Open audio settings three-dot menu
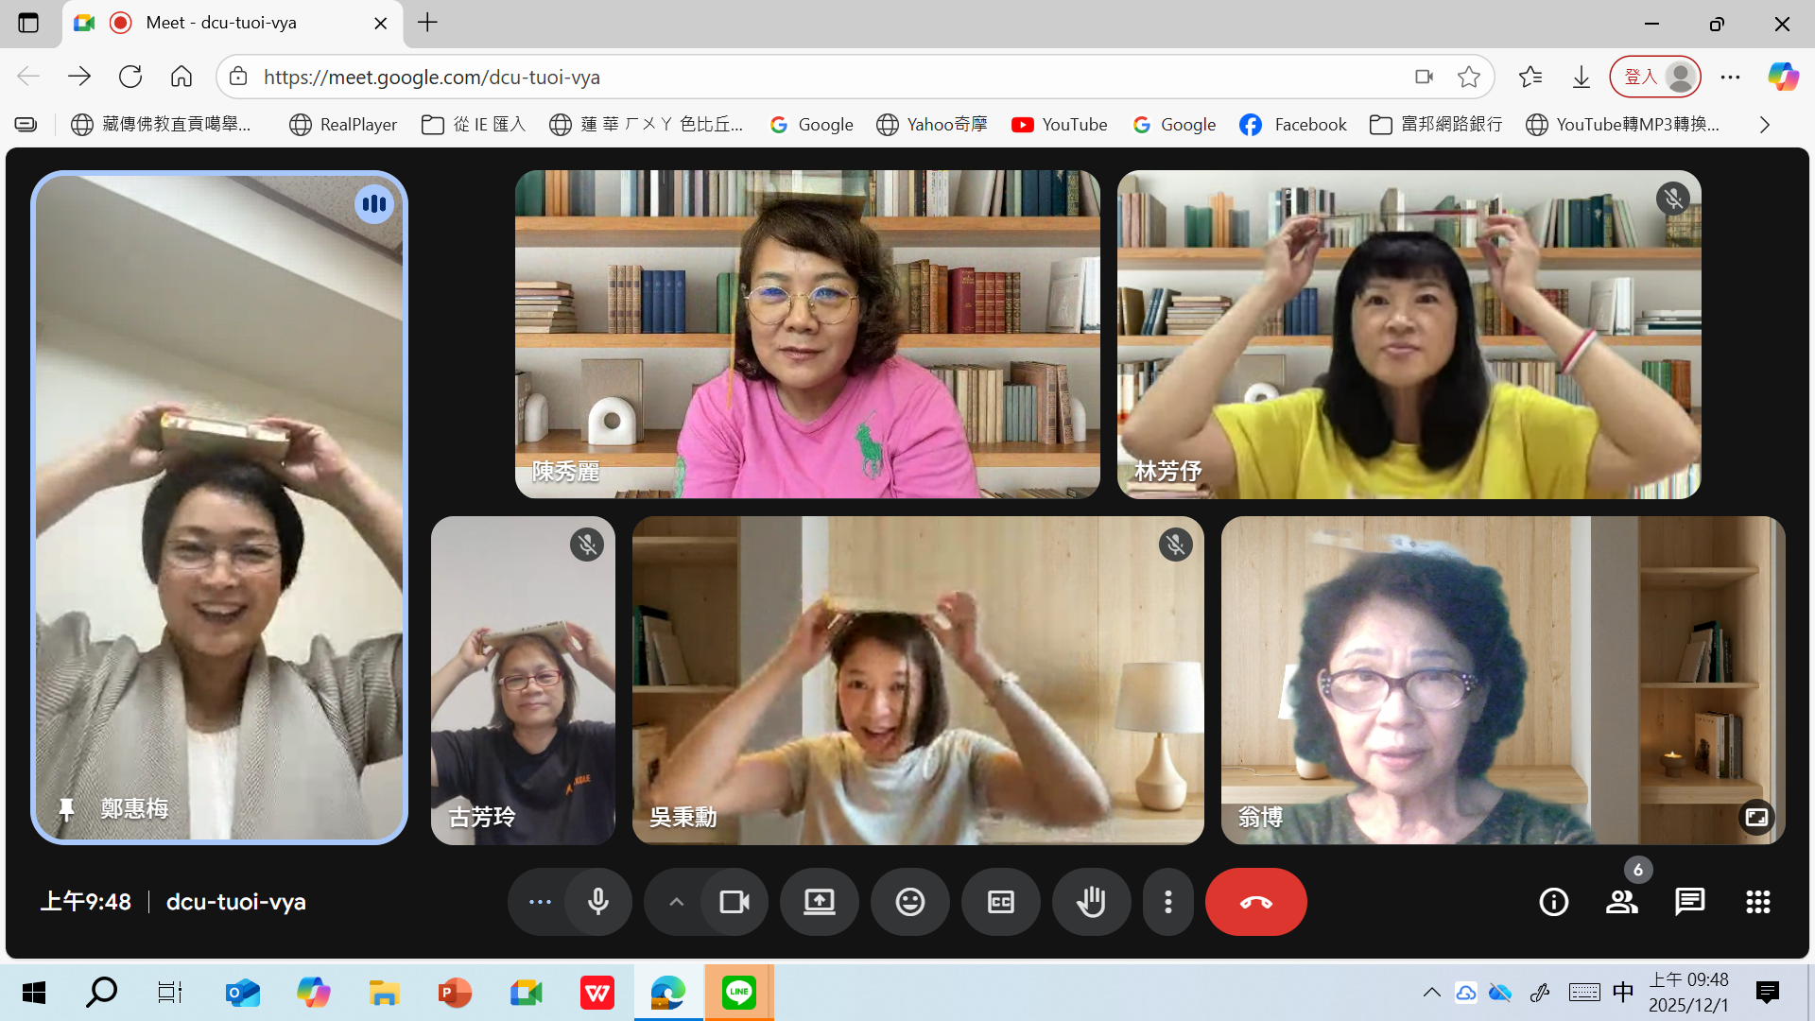1815x1021 pixels. click(x=540, y=902)
